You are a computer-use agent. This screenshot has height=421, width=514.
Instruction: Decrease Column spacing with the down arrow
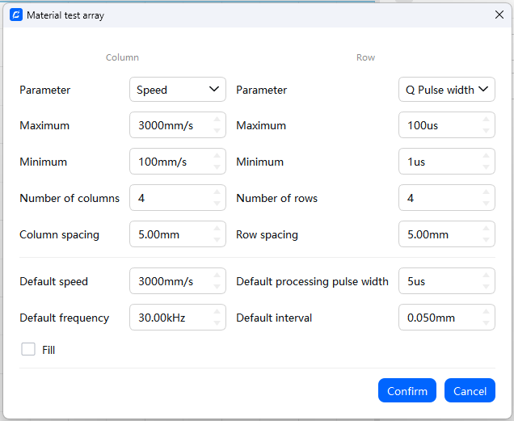pyautogui.click(x=217, y=239)
